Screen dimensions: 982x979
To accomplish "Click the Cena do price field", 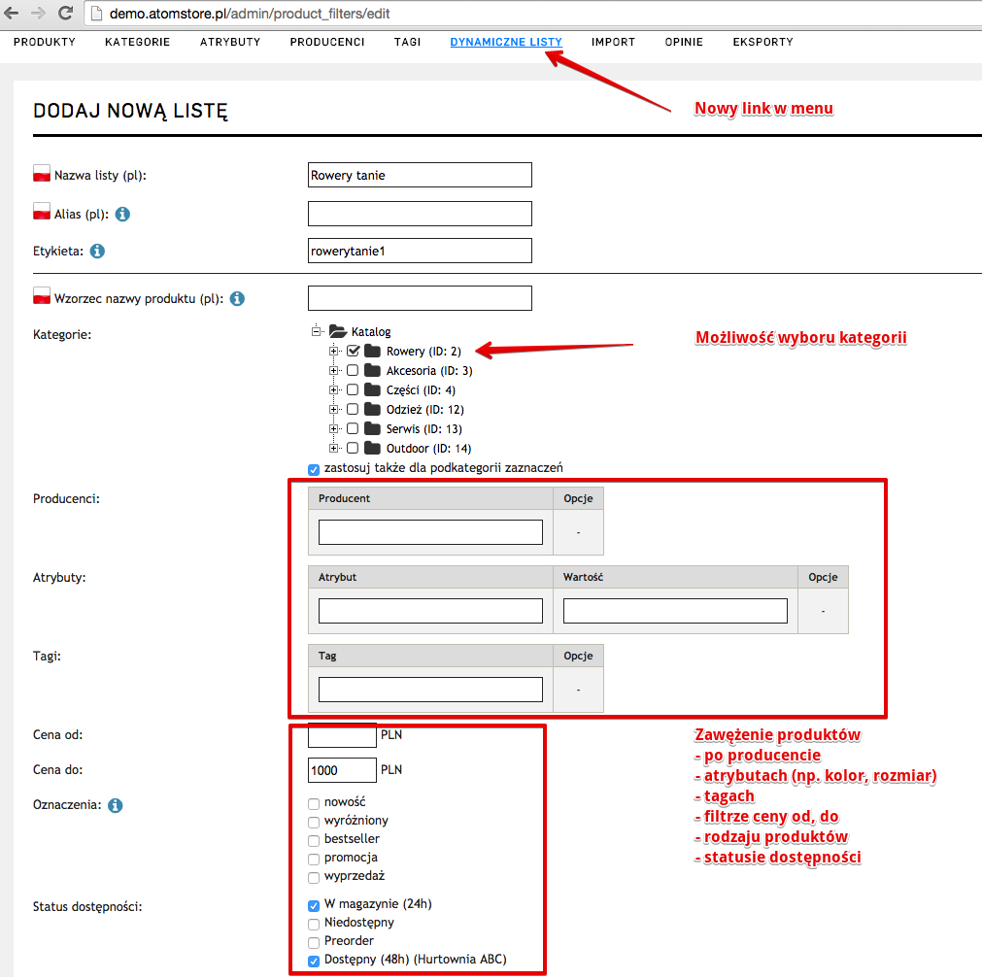I will (342, 770).
